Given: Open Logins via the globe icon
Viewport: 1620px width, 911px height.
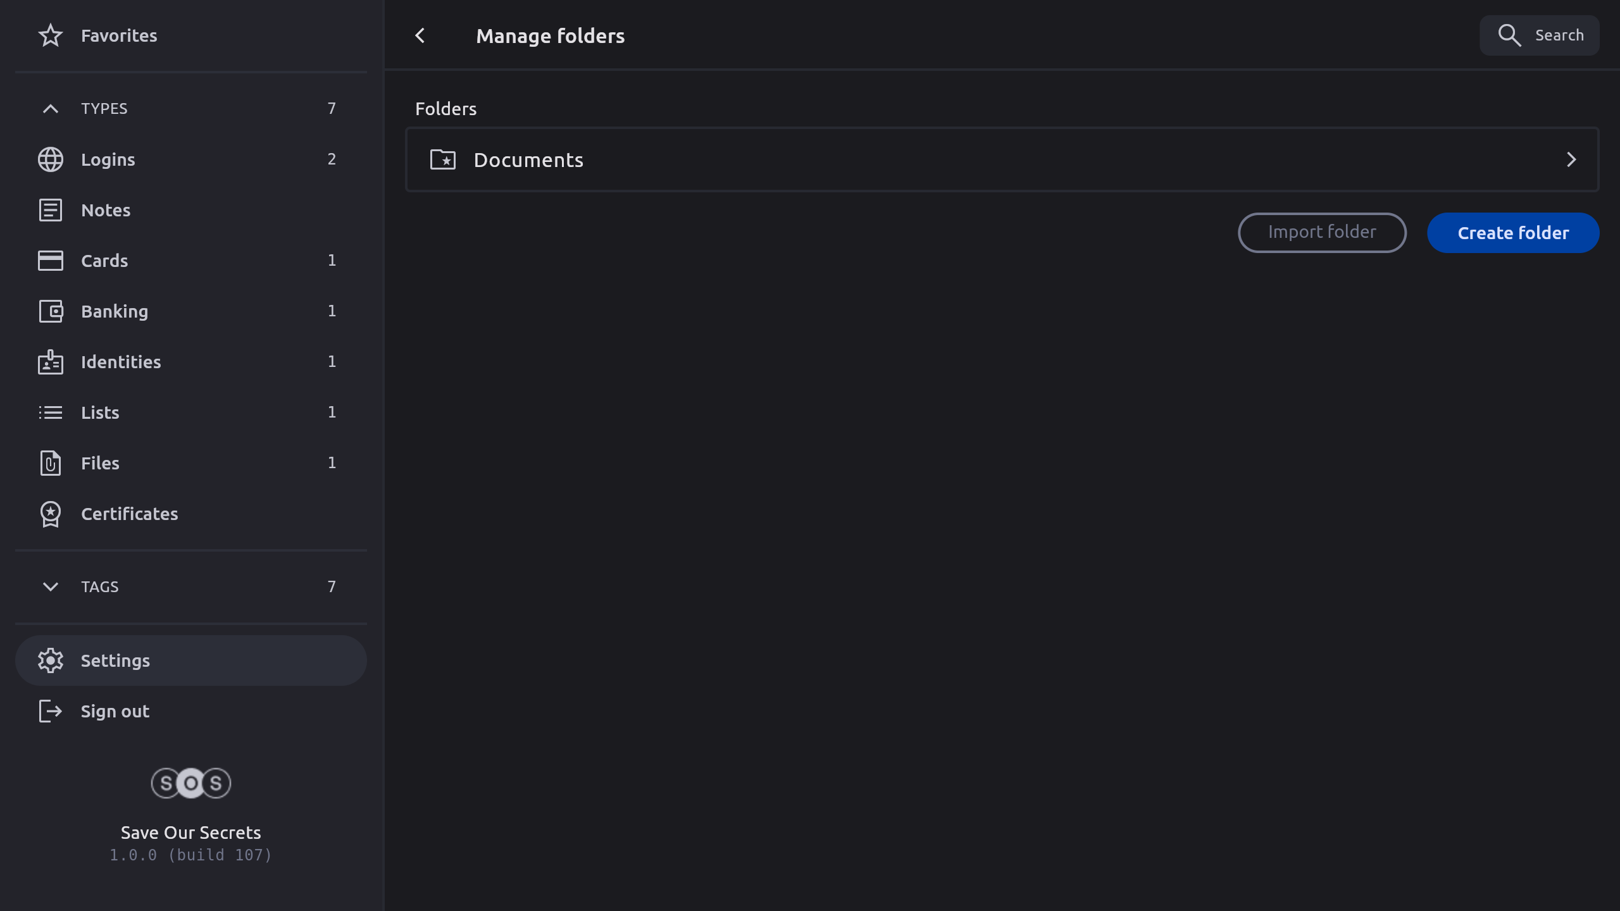Looking at the screenshot, I should tap(51, 159).
